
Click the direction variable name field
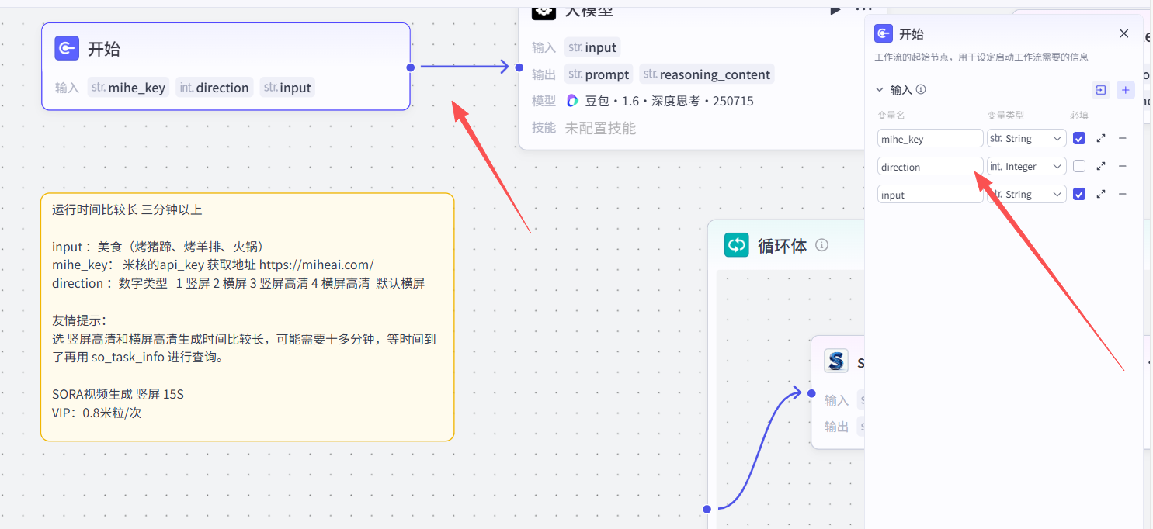(x=929, y=167)
